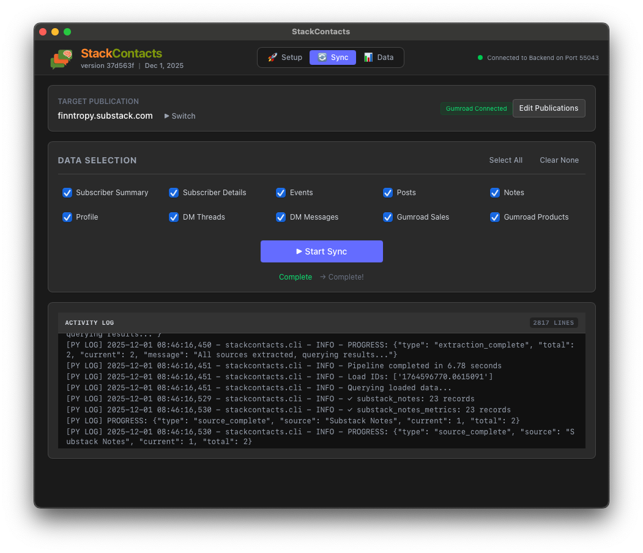Click Select All in Data Selection
The image size is (643, 553).
[505, 160]
